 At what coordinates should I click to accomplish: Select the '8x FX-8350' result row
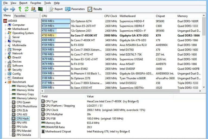121,45
